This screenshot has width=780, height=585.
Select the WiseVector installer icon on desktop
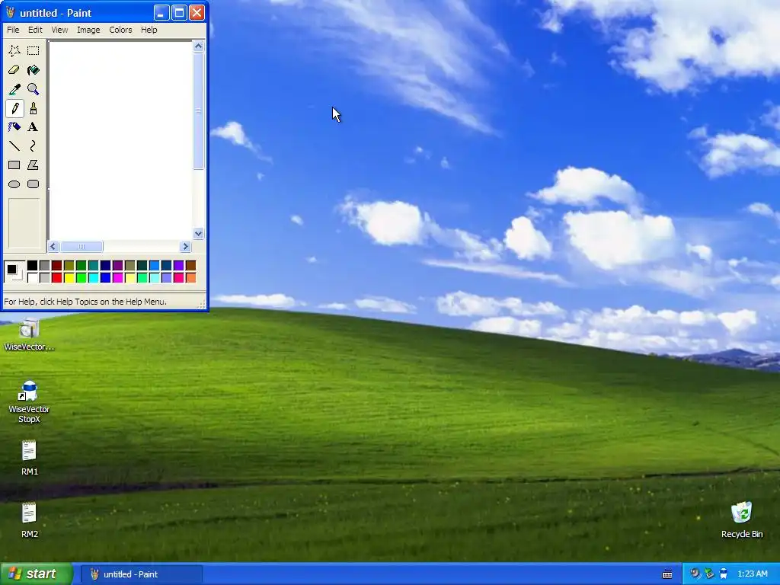pyautogui.click(x=29, y=334)
